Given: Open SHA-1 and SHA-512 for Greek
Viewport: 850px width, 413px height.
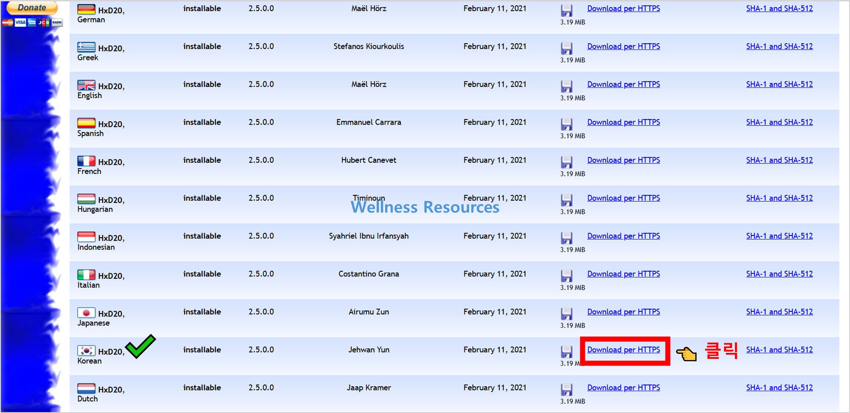Looking at the screenshot, I should [x=780, y=46].
